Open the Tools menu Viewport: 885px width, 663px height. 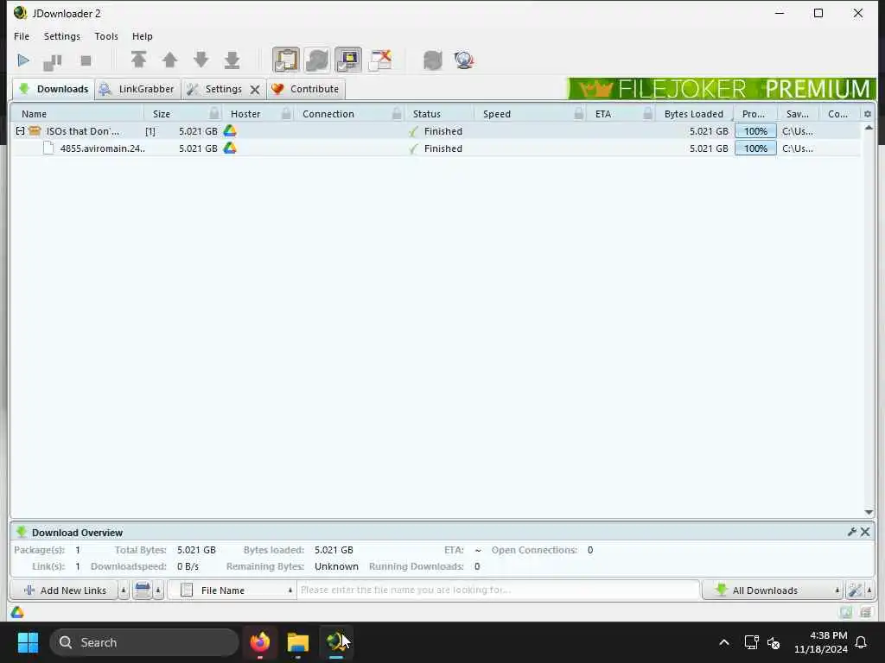tap(106, 36)
